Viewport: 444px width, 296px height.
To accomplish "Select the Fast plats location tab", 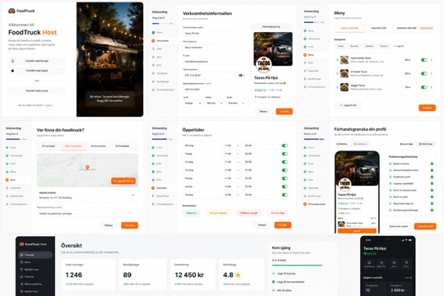I will [x=49, y=146].
